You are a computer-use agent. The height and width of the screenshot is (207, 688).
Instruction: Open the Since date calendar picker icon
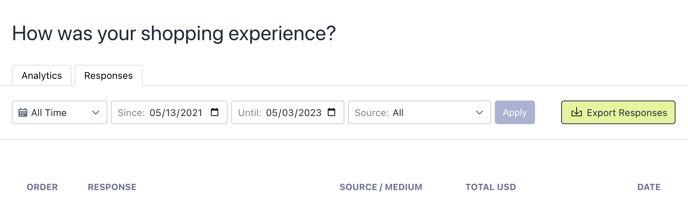(x=215, y=112)
